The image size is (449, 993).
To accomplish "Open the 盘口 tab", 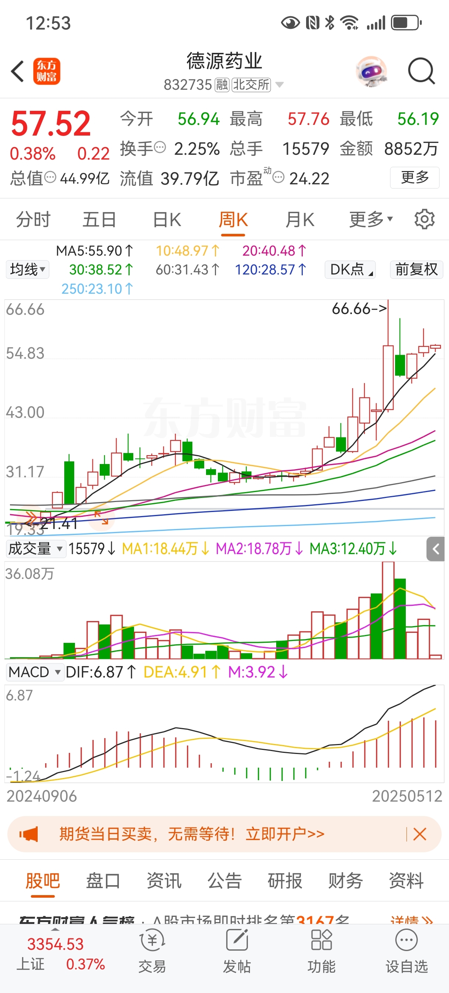I will click(103, 881).
